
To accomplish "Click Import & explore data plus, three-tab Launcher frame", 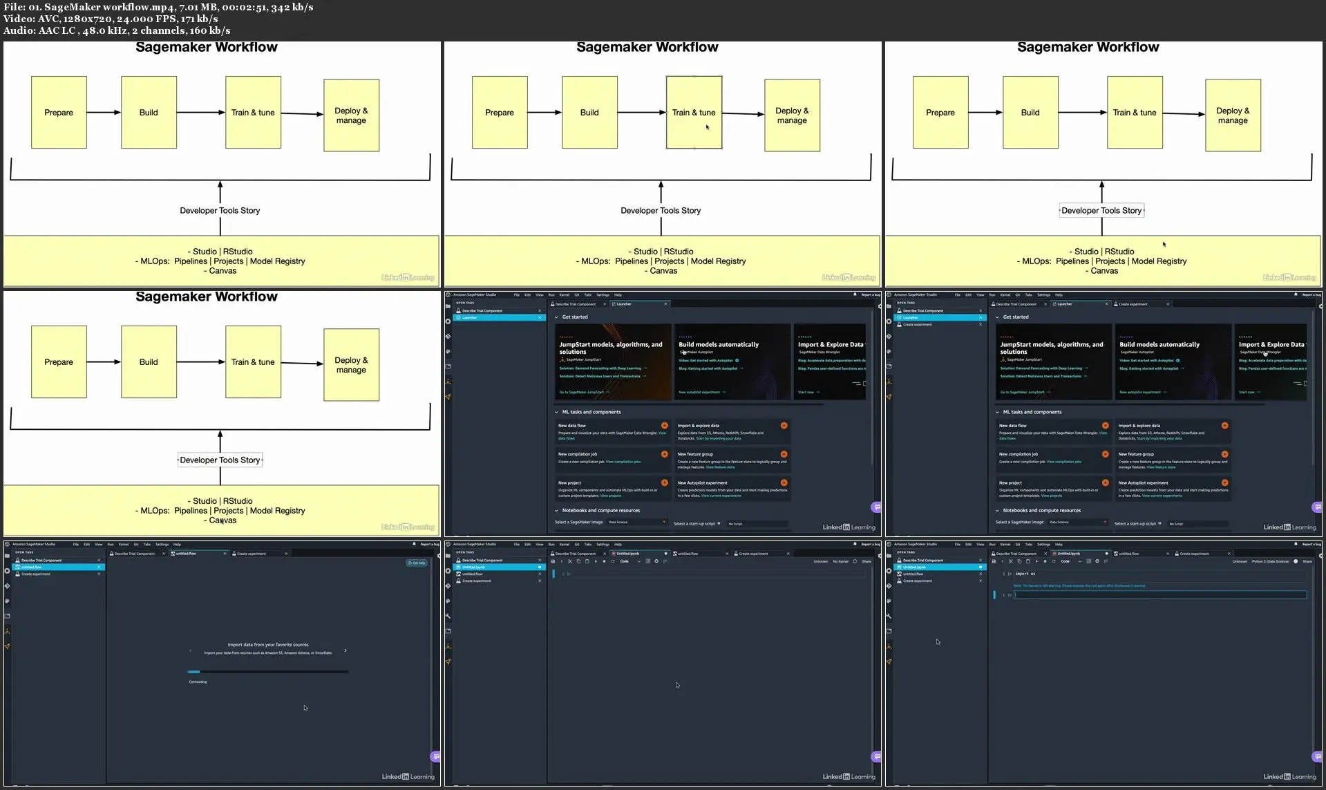I will [x=1224, y=426].
